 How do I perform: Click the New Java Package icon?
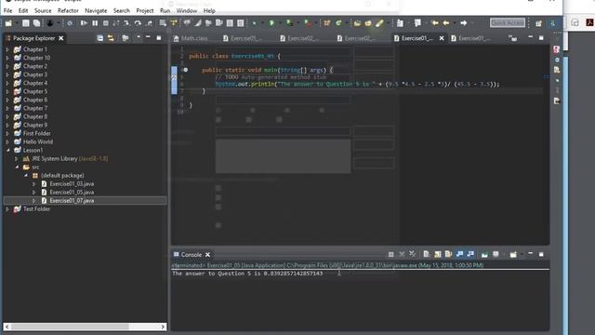(326, 23)
